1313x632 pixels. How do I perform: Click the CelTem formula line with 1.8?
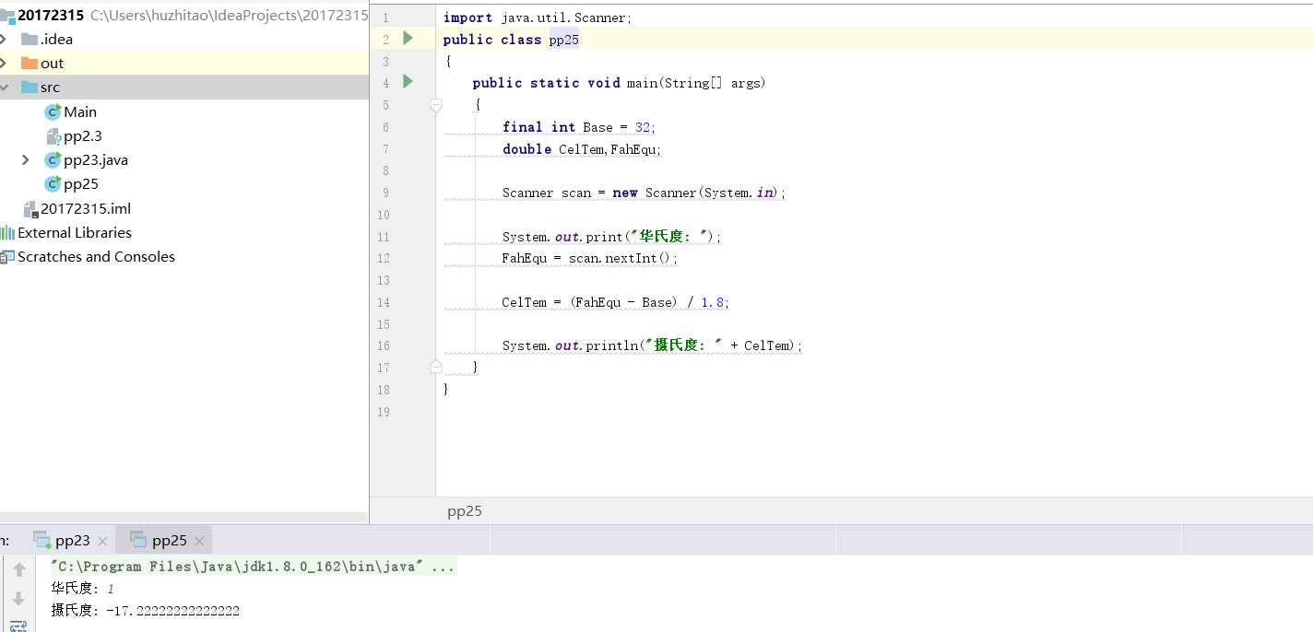point(616,302)
